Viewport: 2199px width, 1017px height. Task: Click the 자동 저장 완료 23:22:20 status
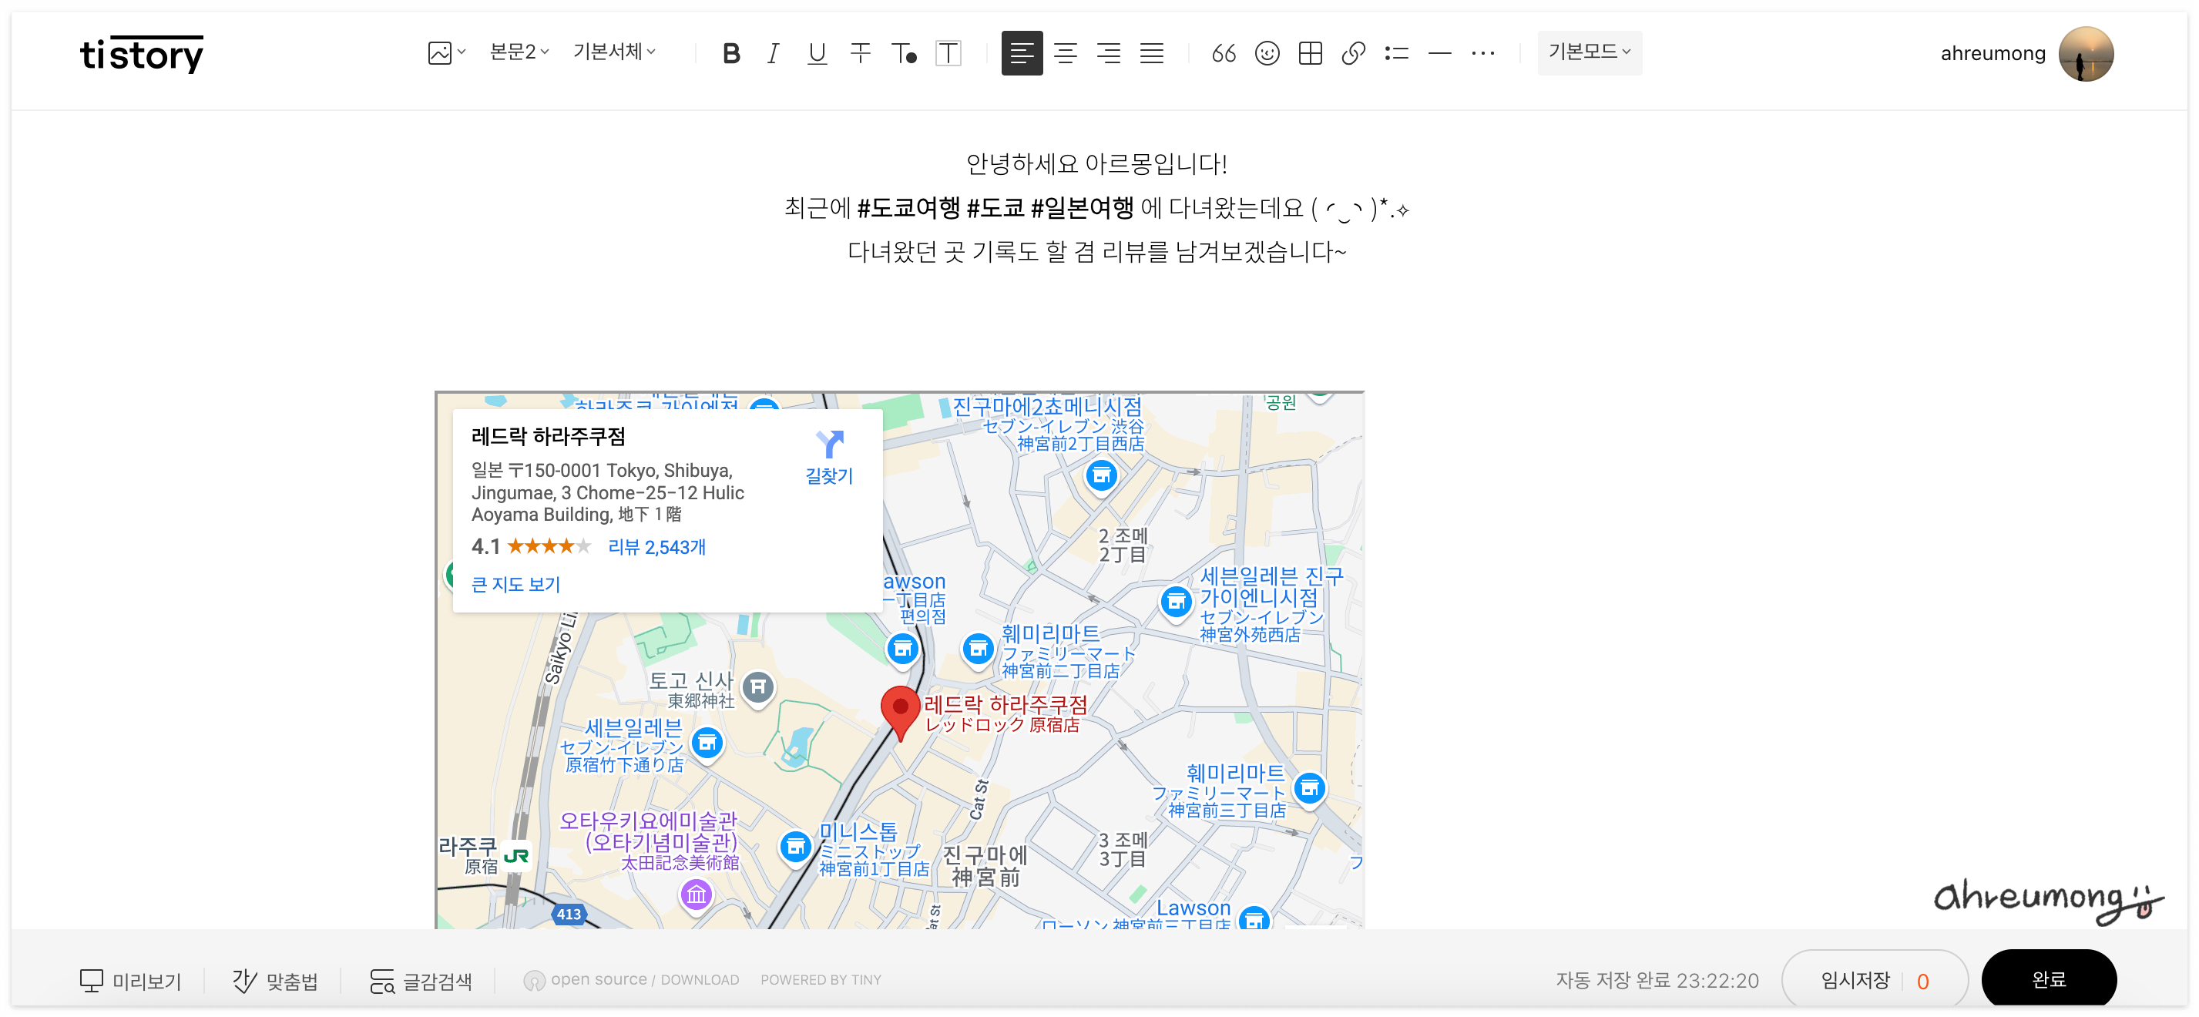[x=1657, y=980]
